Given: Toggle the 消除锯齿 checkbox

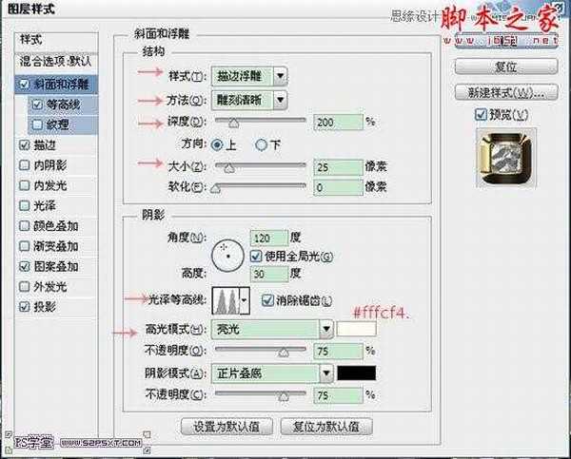Looking at the screenshot, I should tap(267, 300).
